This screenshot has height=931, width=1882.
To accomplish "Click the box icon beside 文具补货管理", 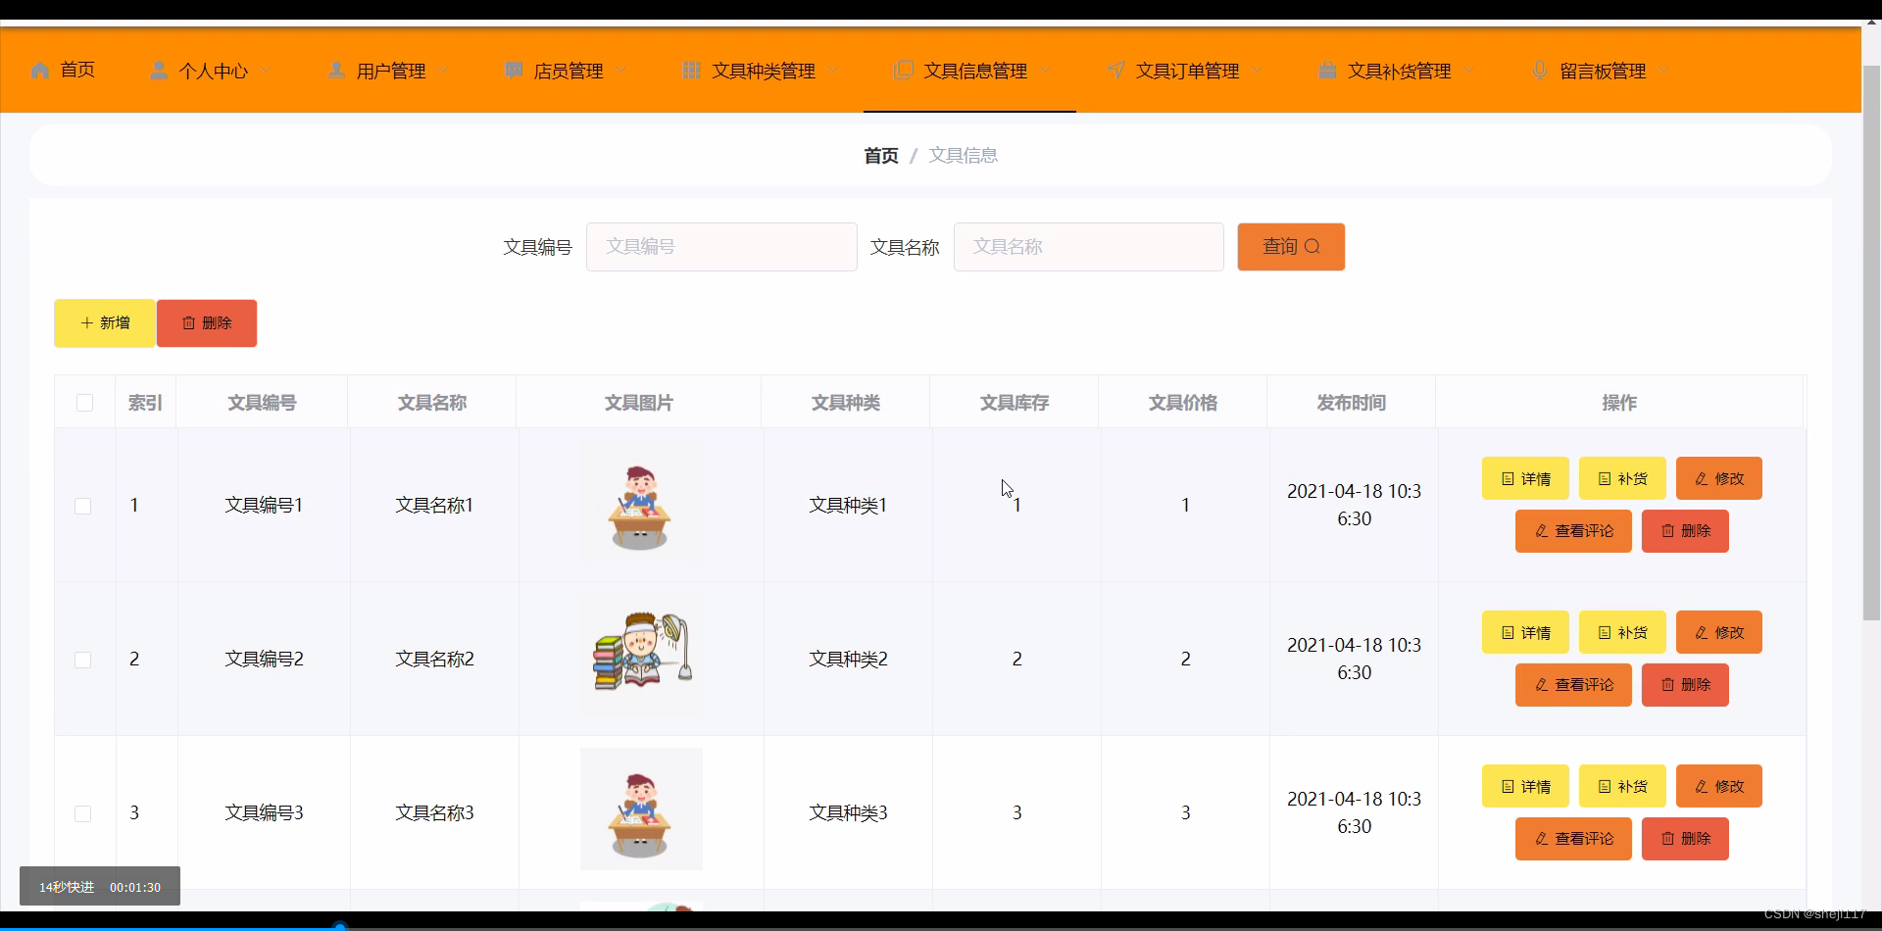I will (1328, 70).
